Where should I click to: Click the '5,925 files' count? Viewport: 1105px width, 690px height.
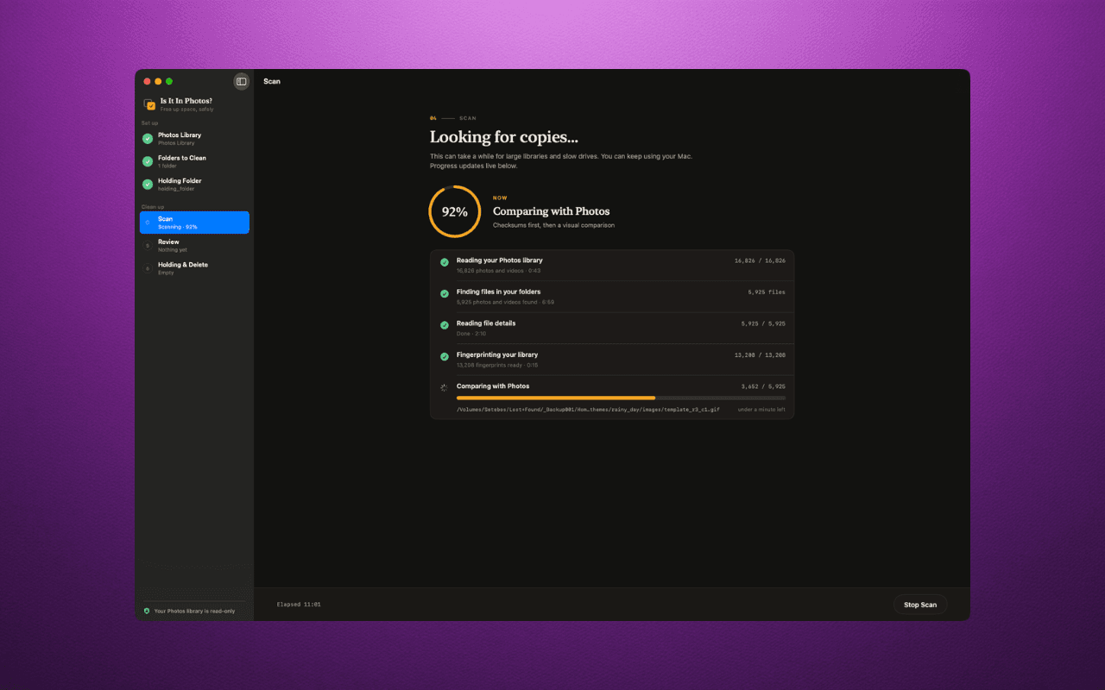click(767, 292)
